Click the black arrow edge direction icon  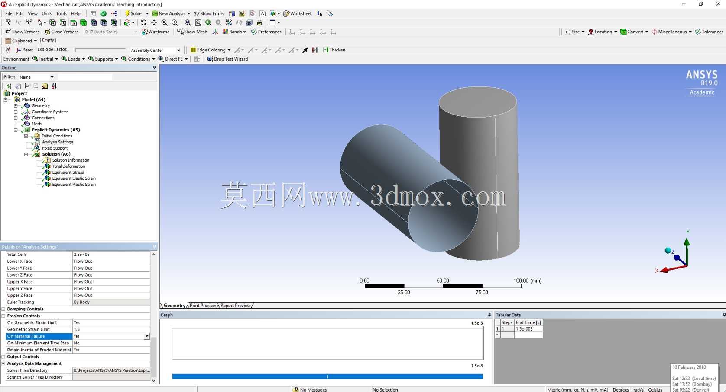point(305,50)
